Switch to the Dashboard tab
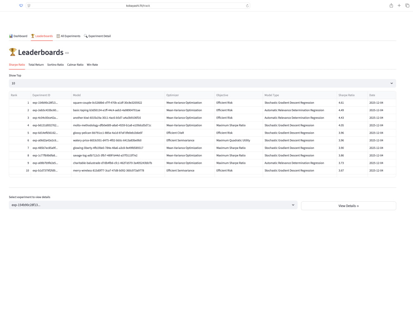 point(18,36)
